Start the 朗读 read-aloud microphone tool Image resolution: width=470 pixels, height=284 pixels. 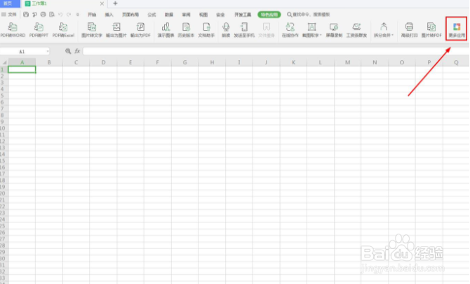click(226, 30)
